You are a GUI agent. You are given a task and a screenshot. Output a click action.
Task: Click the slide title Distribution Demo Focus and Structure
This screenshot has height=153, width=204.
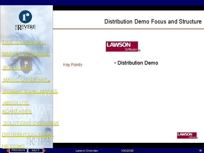coord(153,22)
